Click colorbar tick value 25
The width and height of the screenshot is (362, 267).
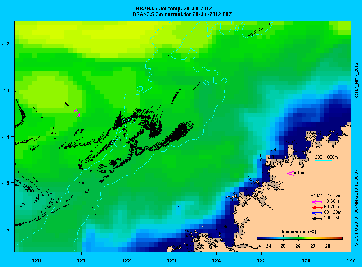(283, 246)
